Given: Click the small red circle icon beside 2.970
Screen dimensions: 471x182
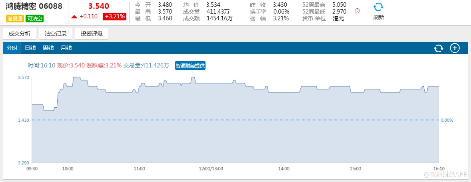Looking at the screenshot, I should click(357, 11).
